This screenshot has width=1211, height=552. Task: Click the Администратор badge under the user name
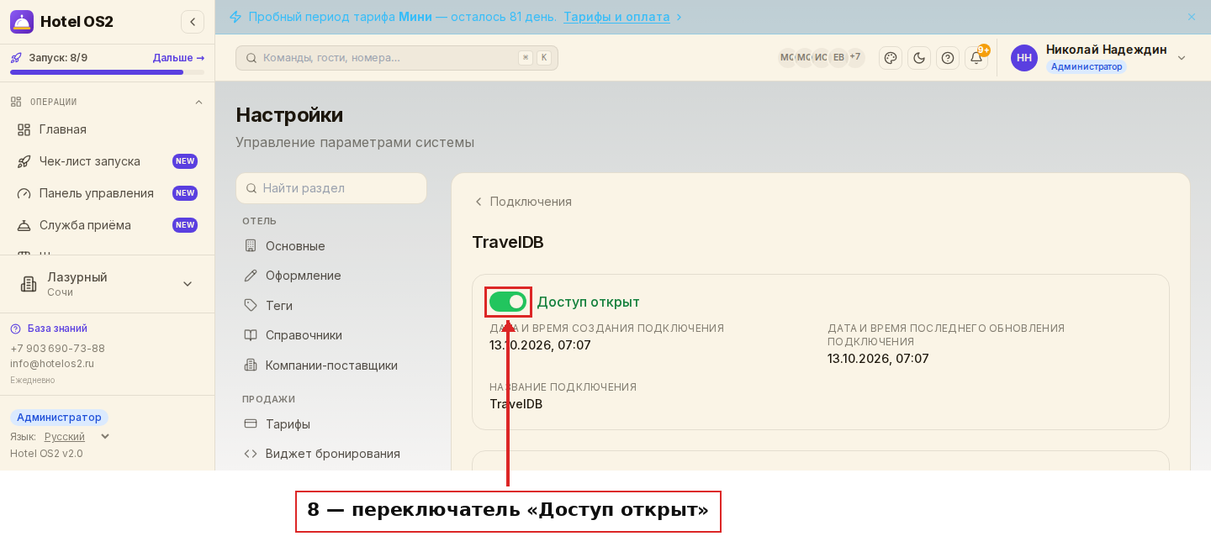click(x=1087, y=66)
